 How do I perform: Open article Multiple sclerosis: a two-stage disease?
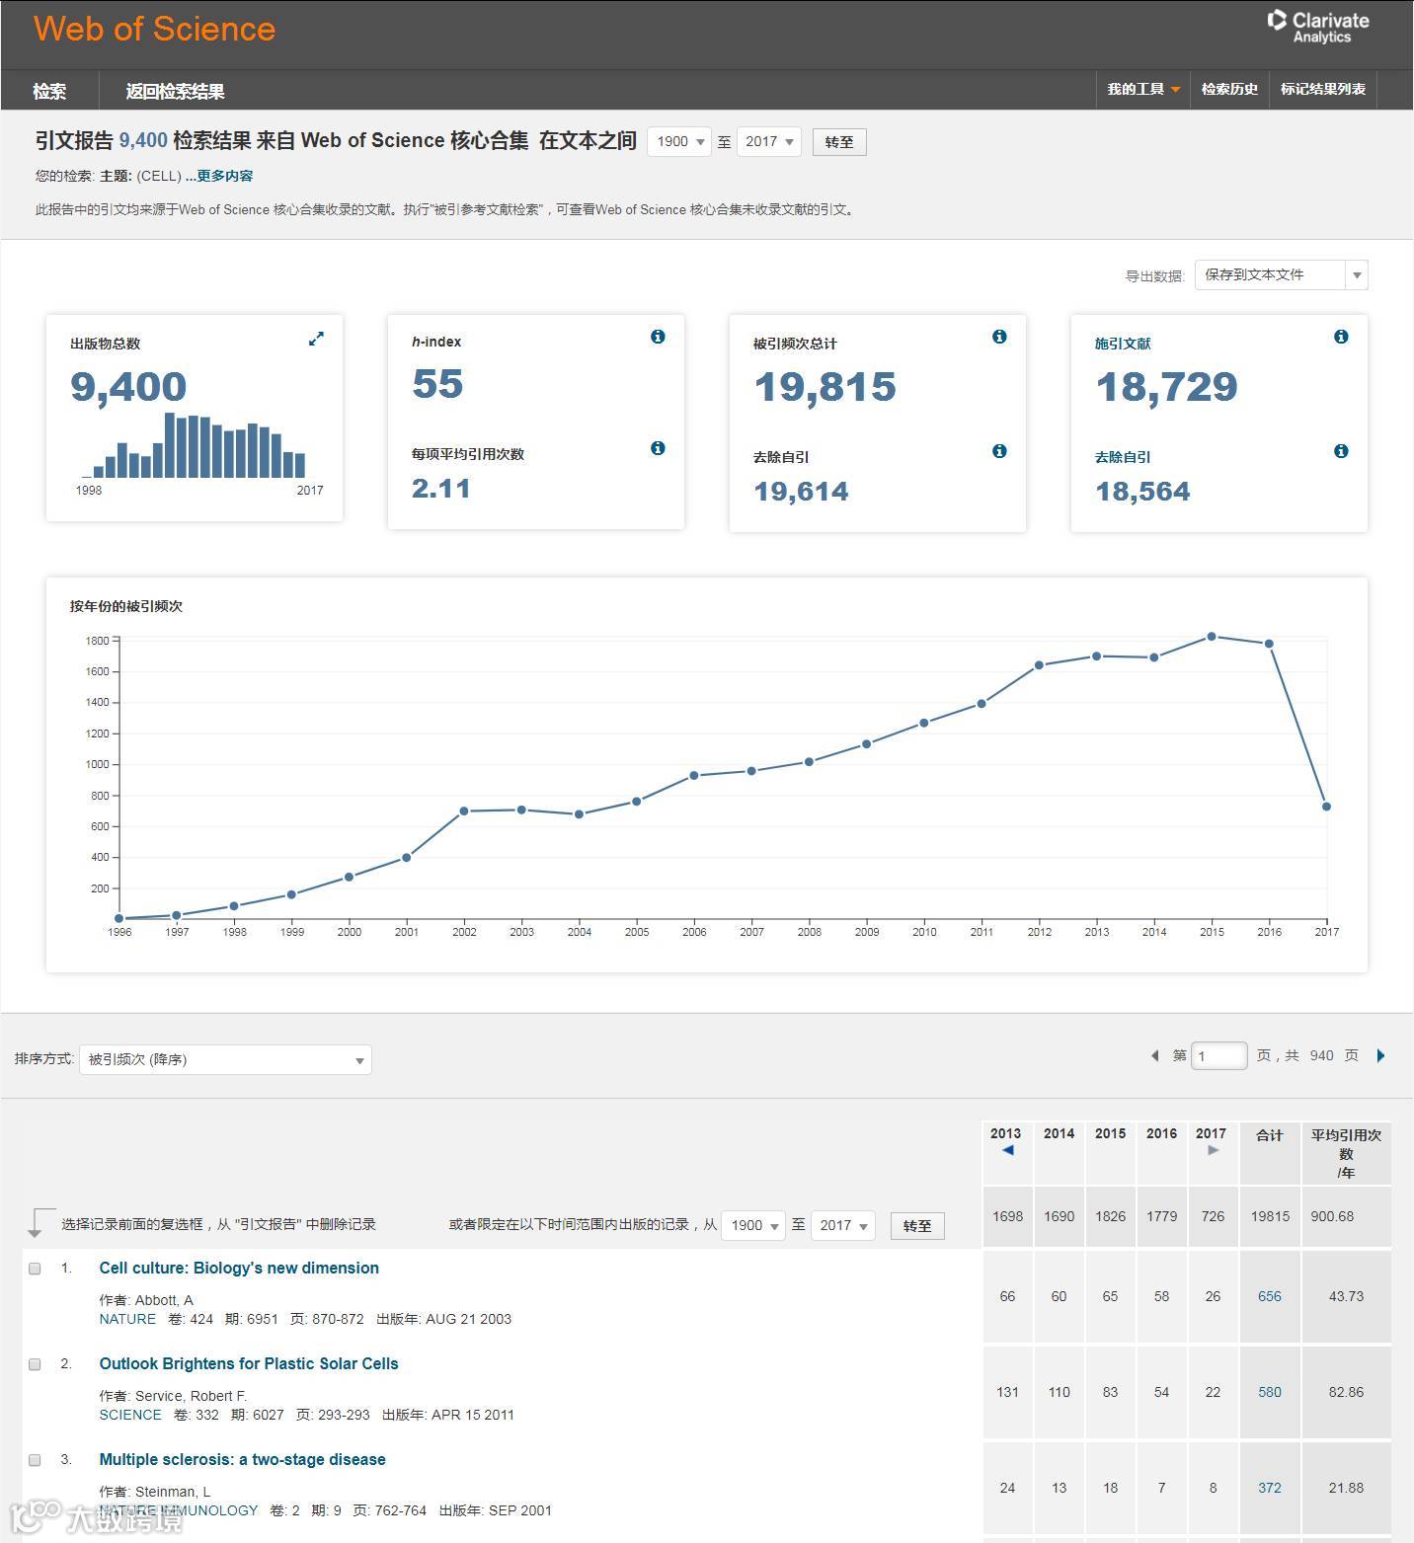(x=243, y=1460)
